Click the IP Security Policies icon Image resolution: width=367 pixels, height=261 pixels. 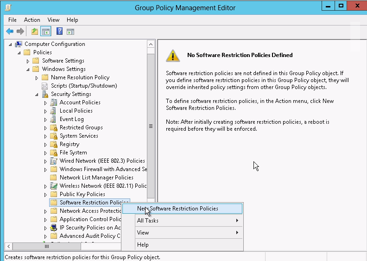tap(54, 228)
